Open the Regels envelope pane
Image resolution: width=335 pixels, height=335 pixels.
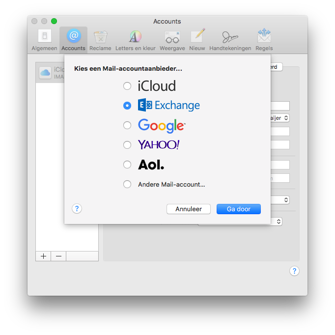264,40
